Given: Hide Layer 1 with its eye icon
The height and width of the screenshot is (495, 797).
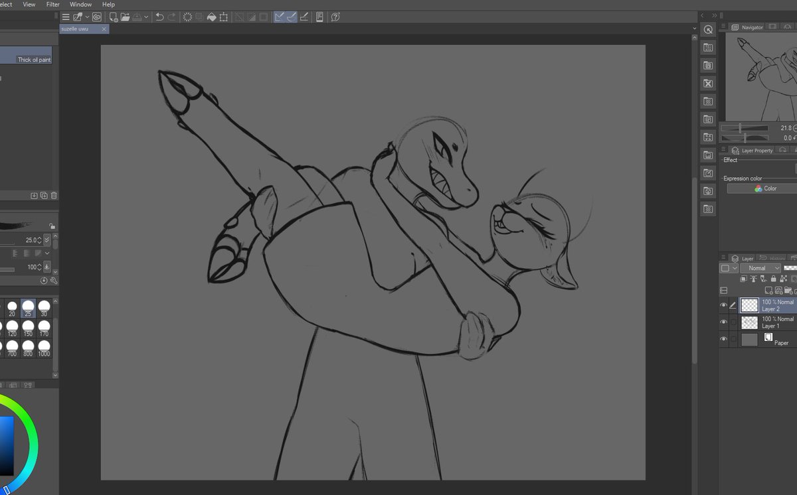Looking at the screenshot, I should pyautogui.click(x=724, y=322).
